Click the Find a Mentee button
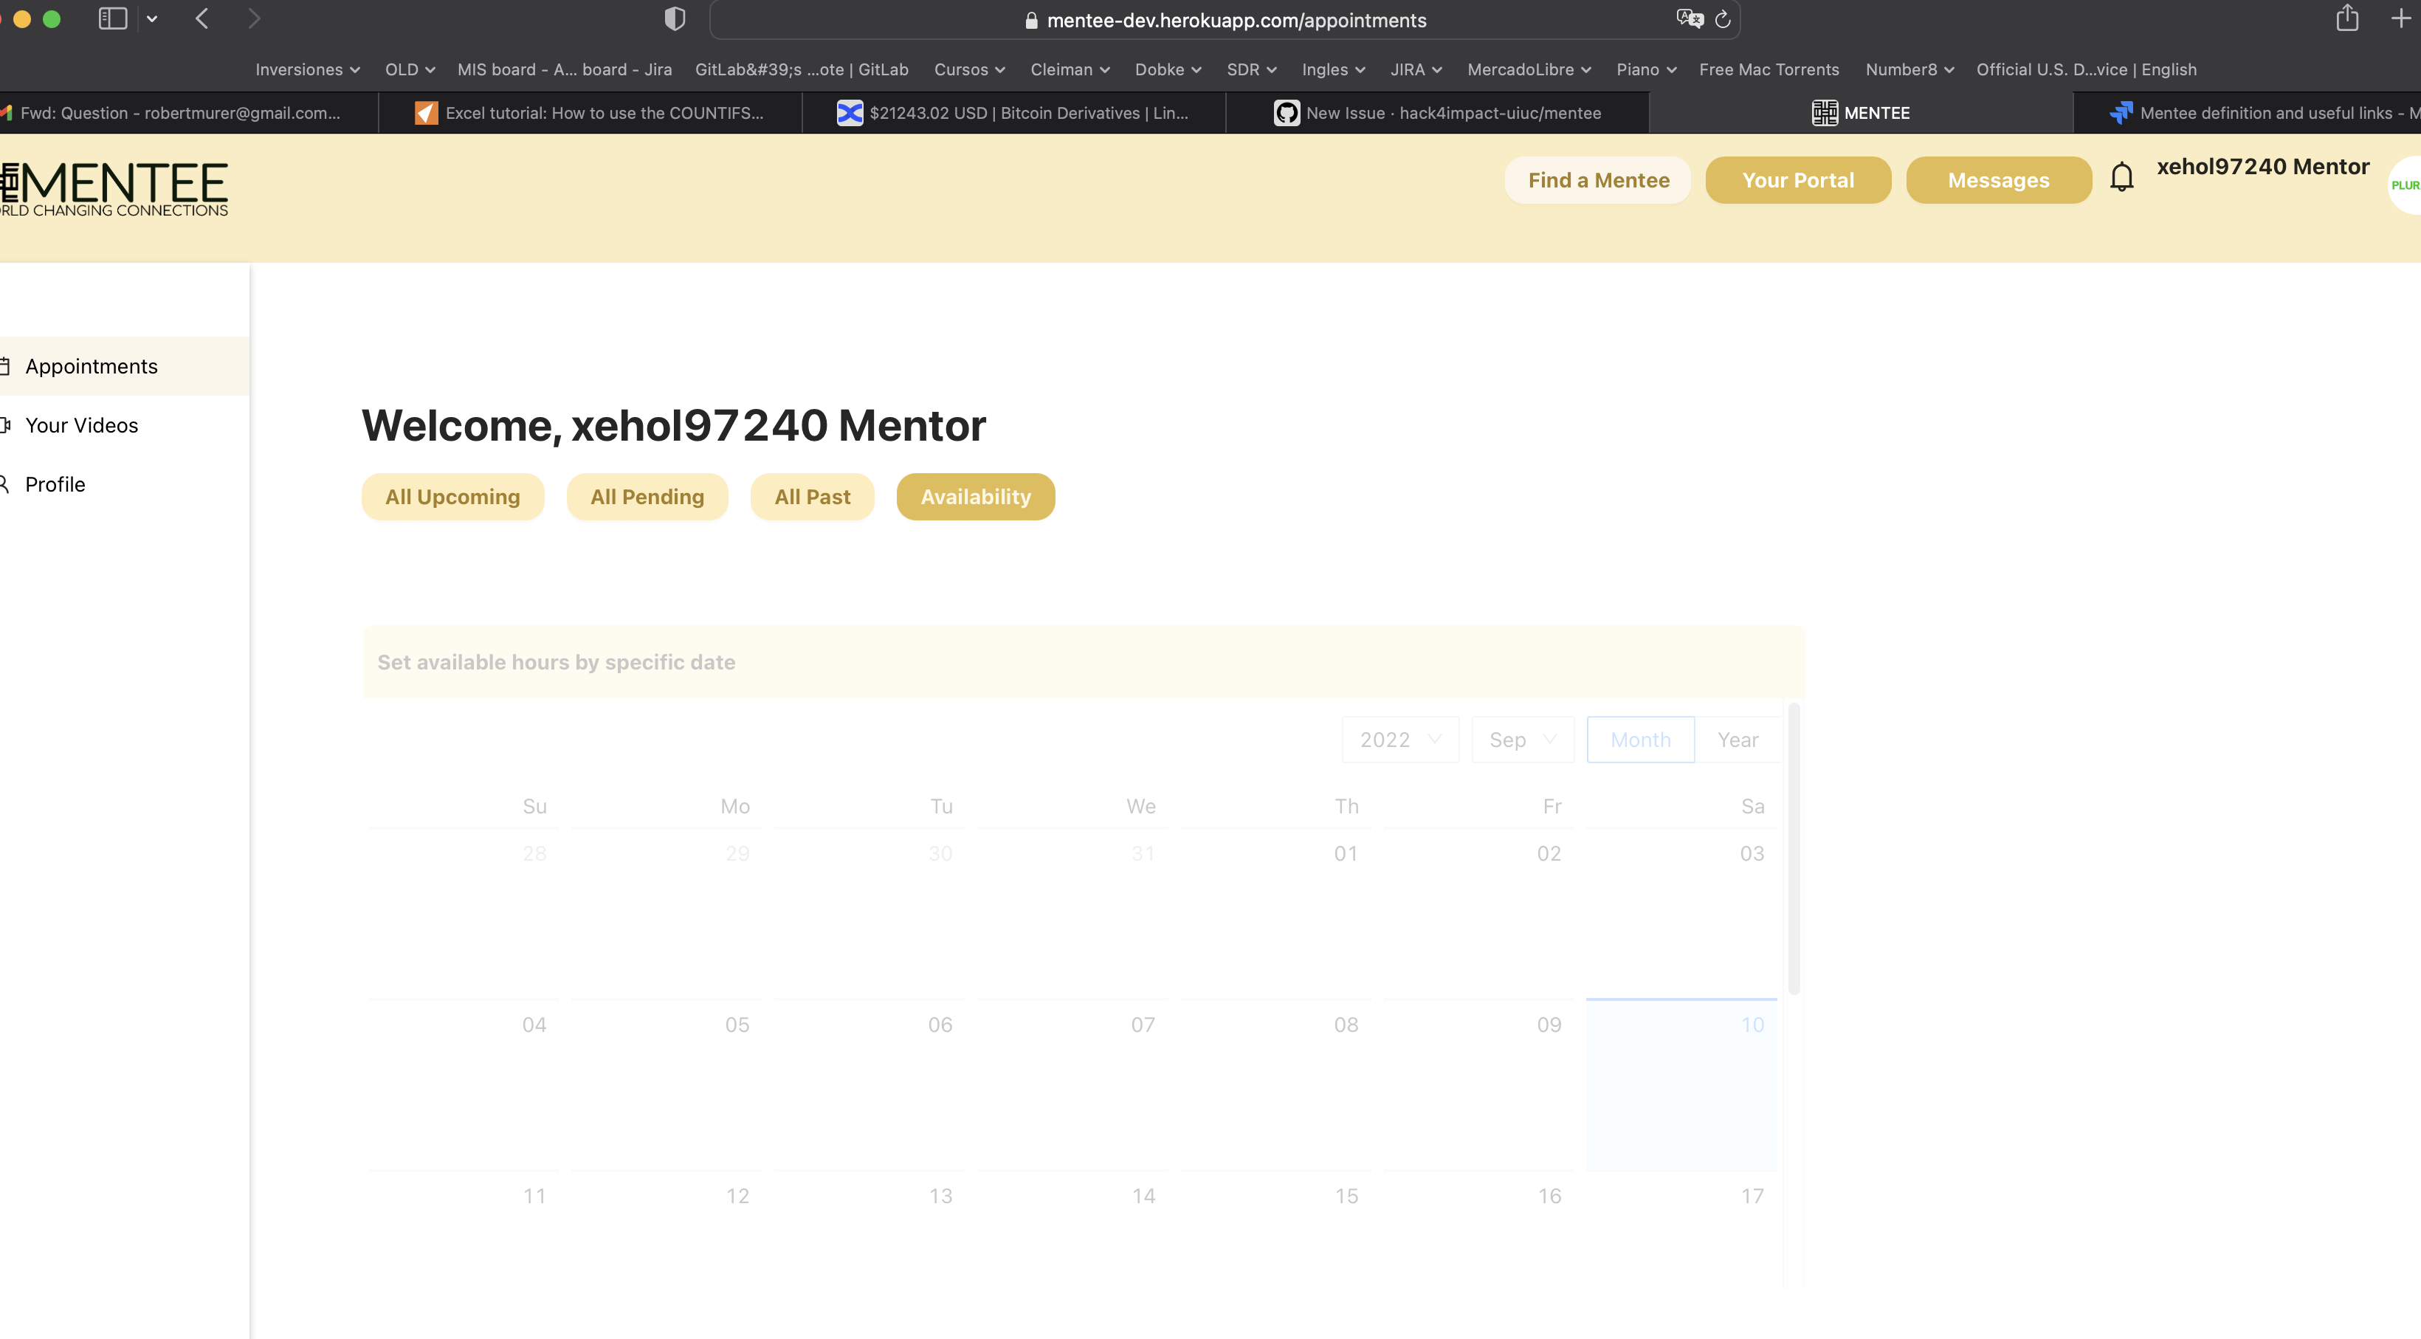 1598,179
